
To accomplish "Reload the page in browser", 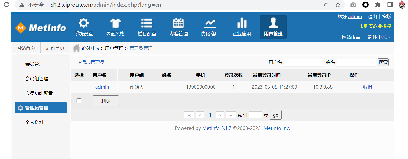I will pyautogui.click(x=7, y=5).
